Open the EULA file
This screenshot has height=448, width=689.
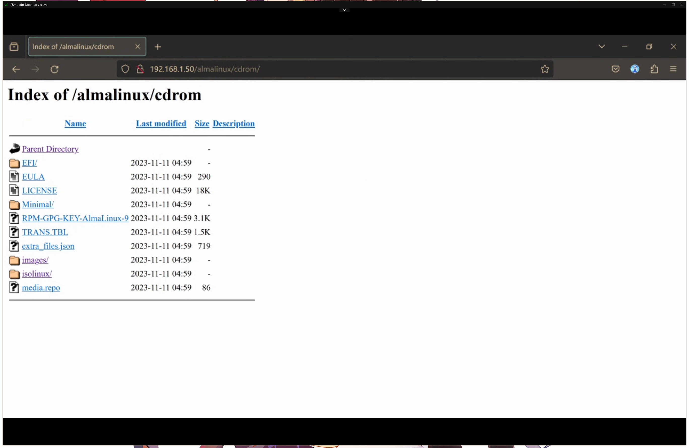click(33, 176)
